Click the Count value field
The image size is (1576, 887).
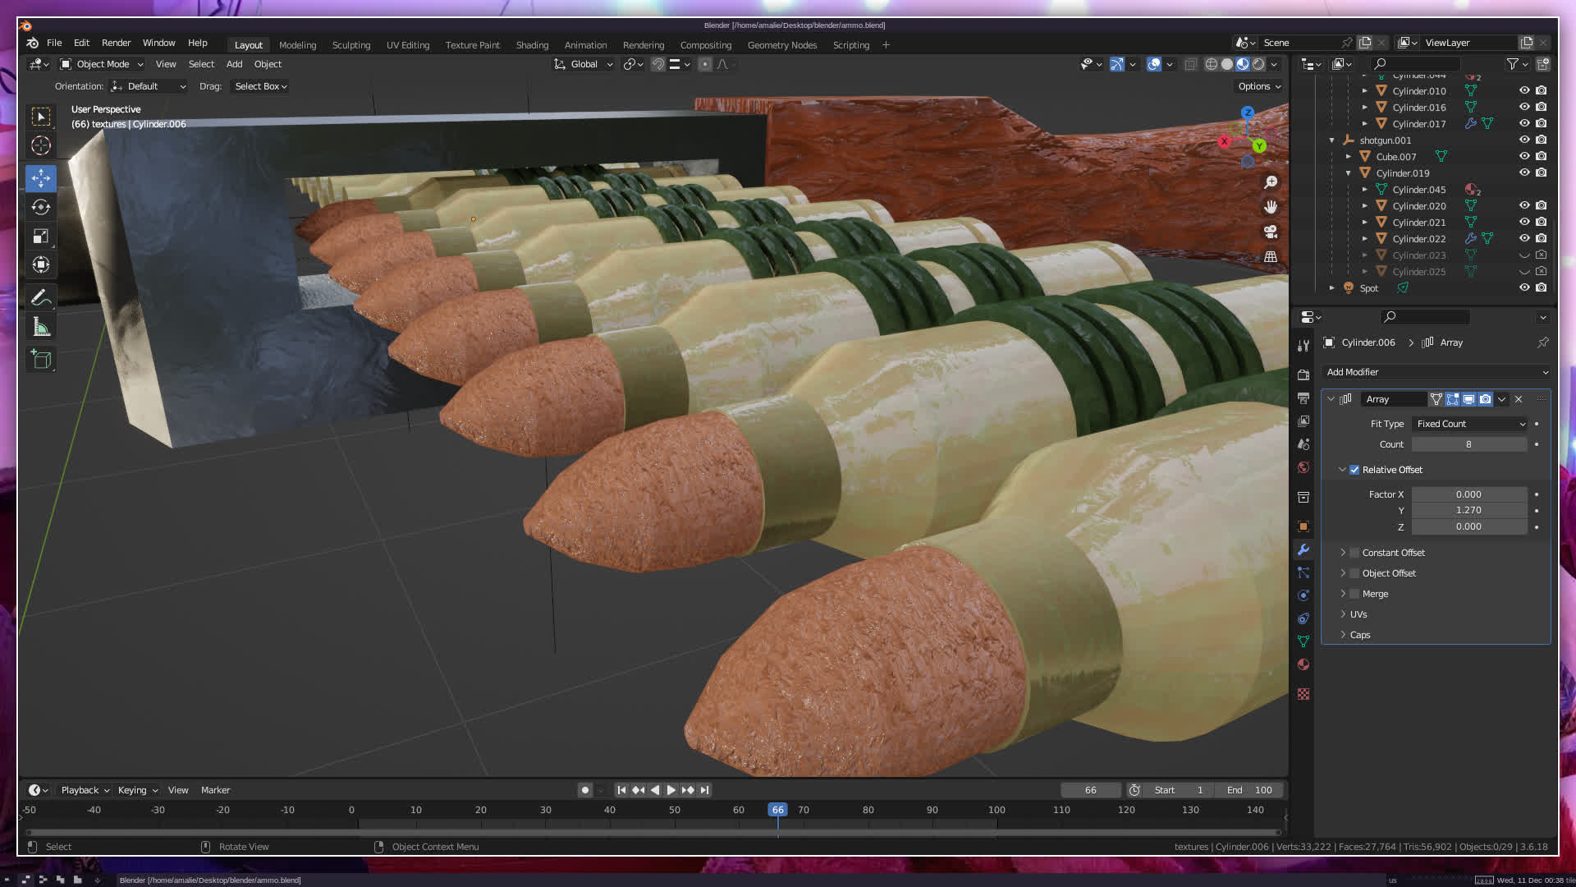[x=1468, y=444]
